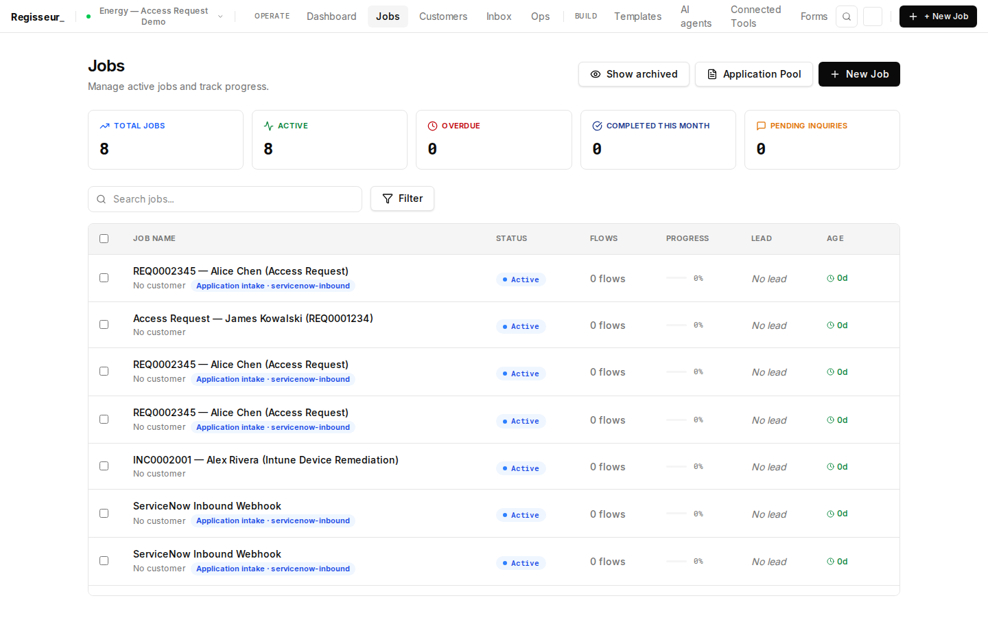
Task: Click the age clock icon for James Kowalski job
Action: coord(830,325)
